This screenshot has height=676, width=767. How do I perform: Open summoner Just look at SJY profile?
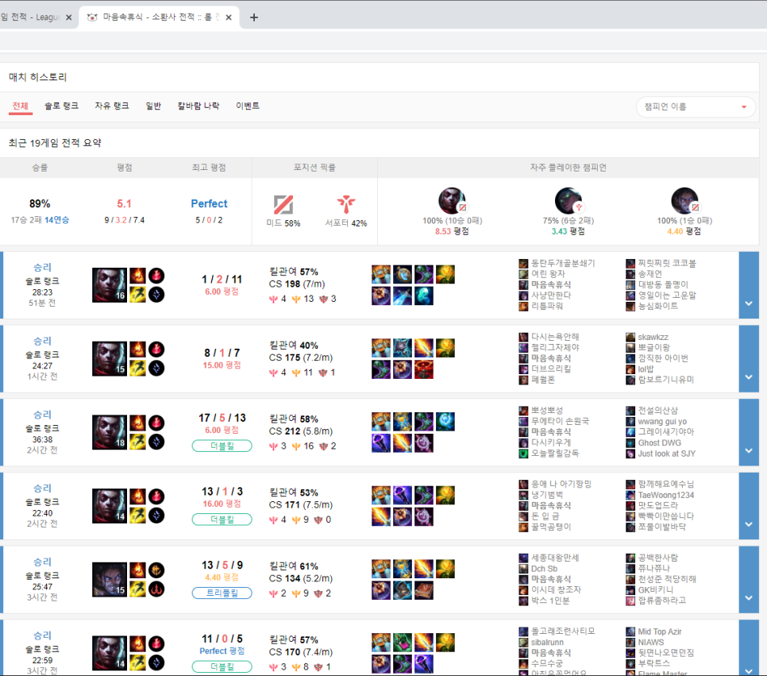666,454
